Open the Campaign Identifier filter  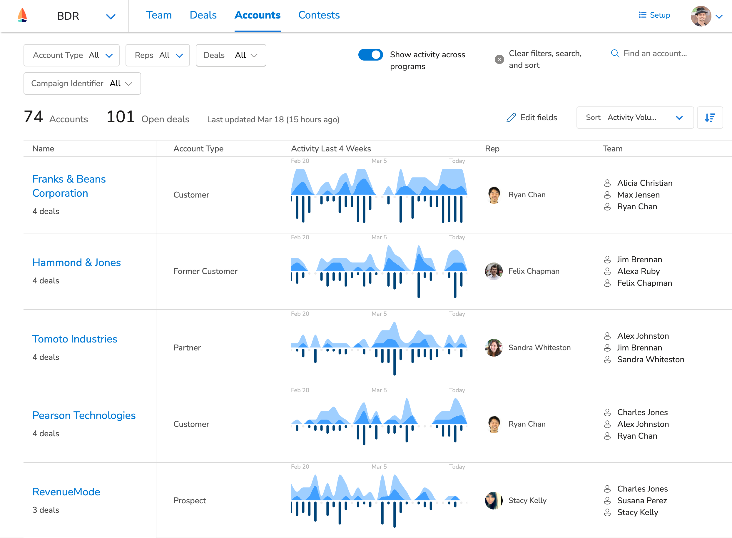(x=82, y=83)
